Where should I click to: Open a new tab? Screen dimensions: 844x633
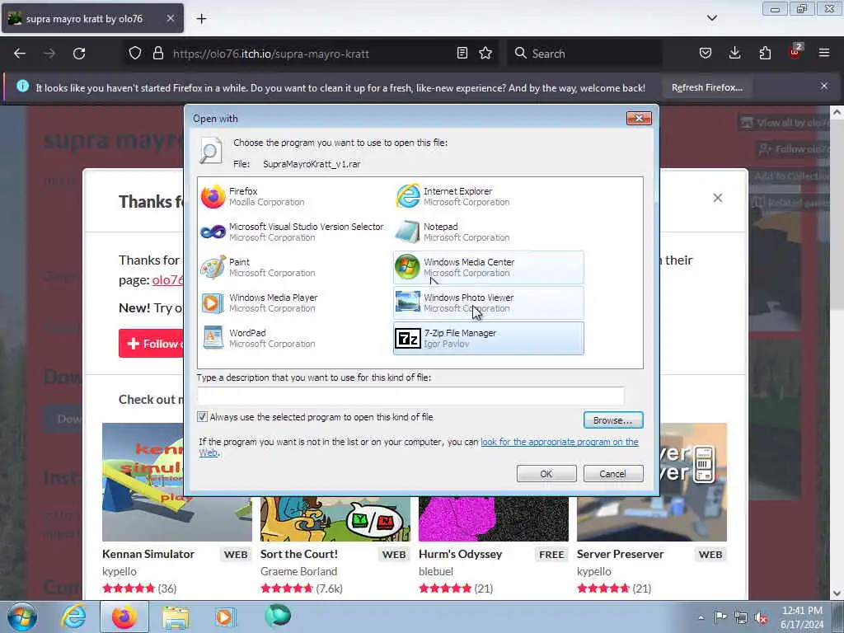pyautogui.click(x=201, y=19)
